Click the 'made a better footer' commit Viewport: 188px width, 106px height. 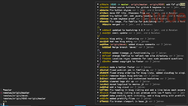[122, 67]
